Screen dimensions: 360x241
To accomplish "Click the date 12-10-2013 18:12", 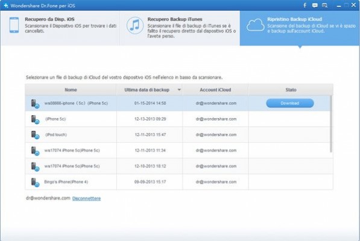I will [150, 166].
